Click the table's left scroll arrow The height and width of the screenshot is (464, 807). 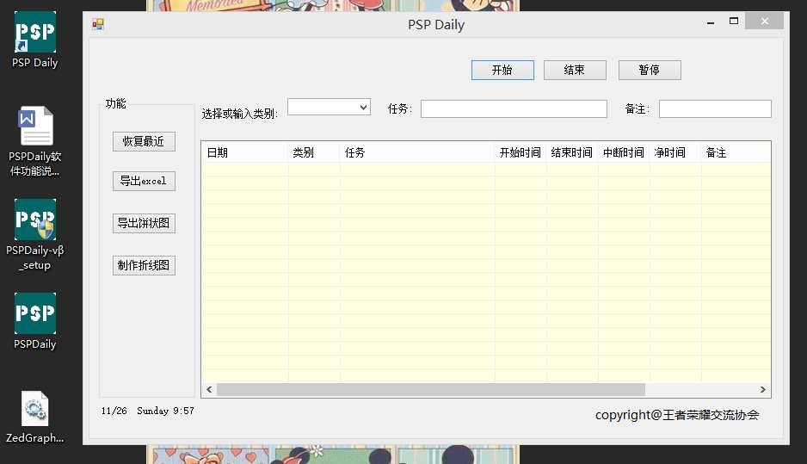(209, 390)
